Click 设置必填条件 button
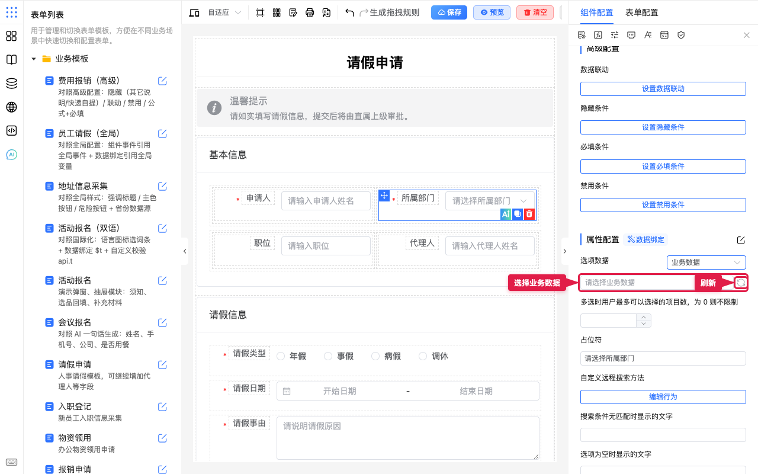Screen dimensions: 758x474 click(x=663, y=166)
